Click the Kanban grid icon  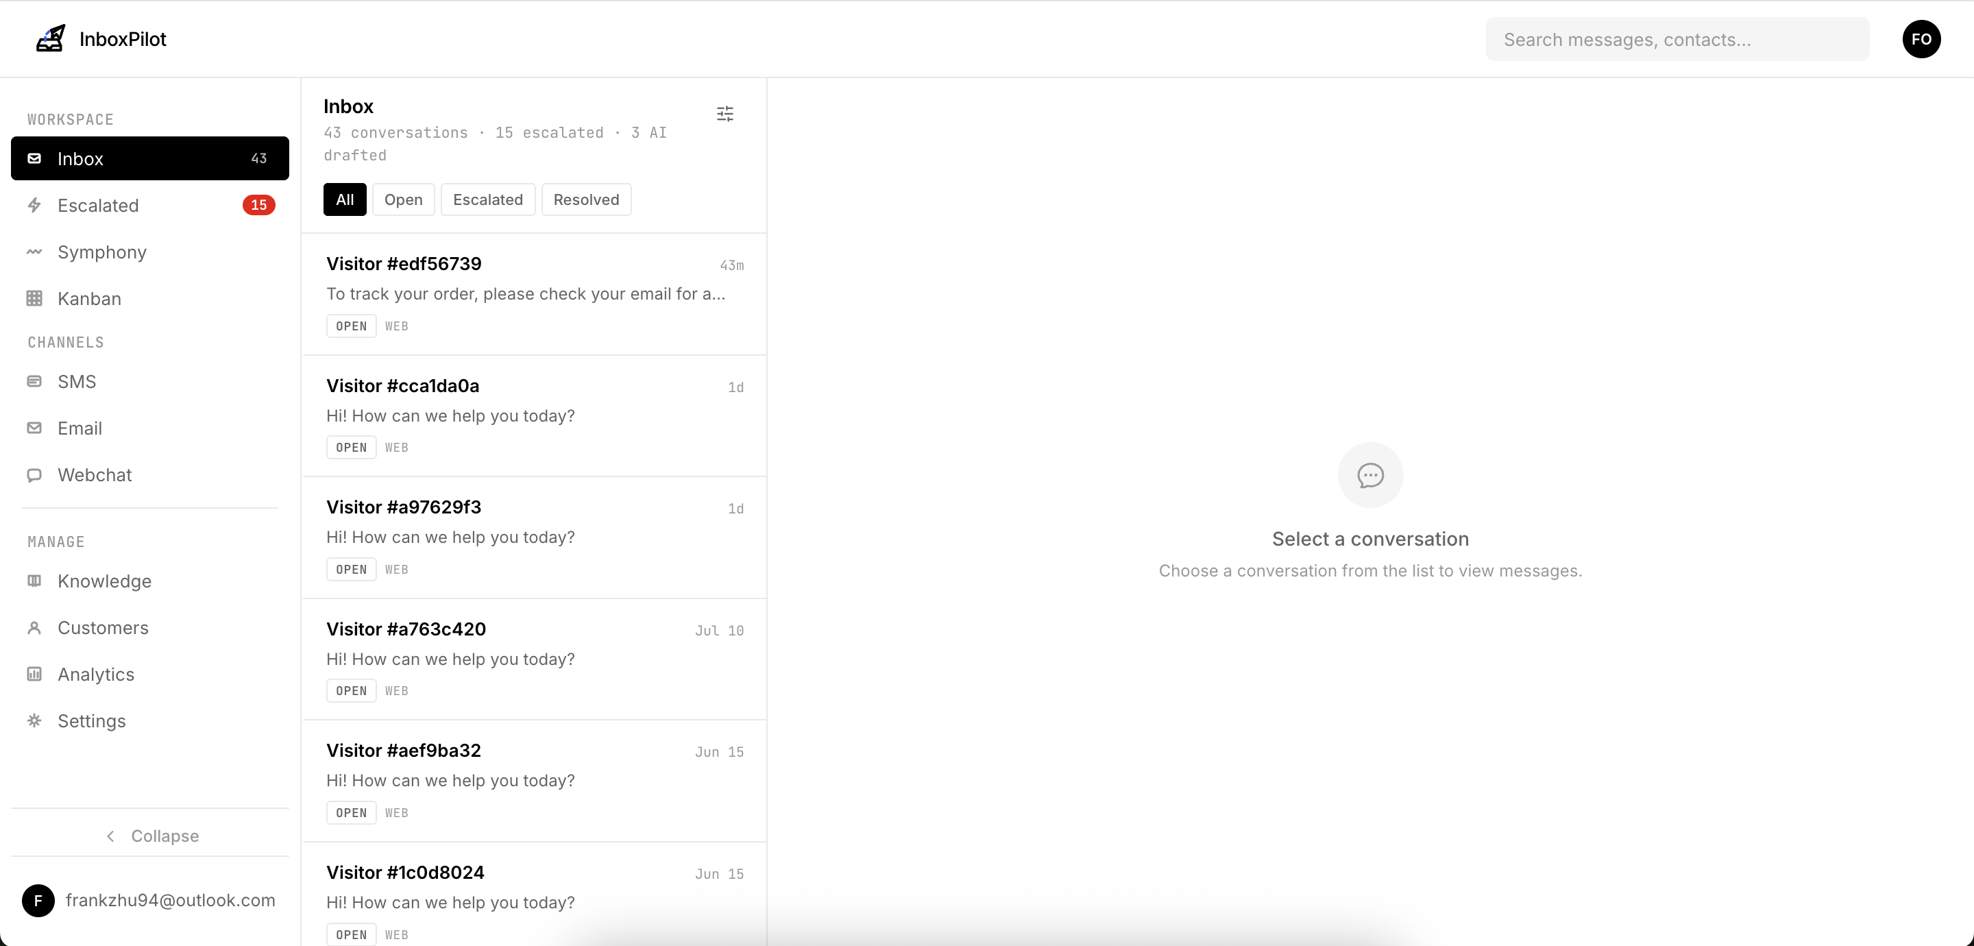click(34, 299)
